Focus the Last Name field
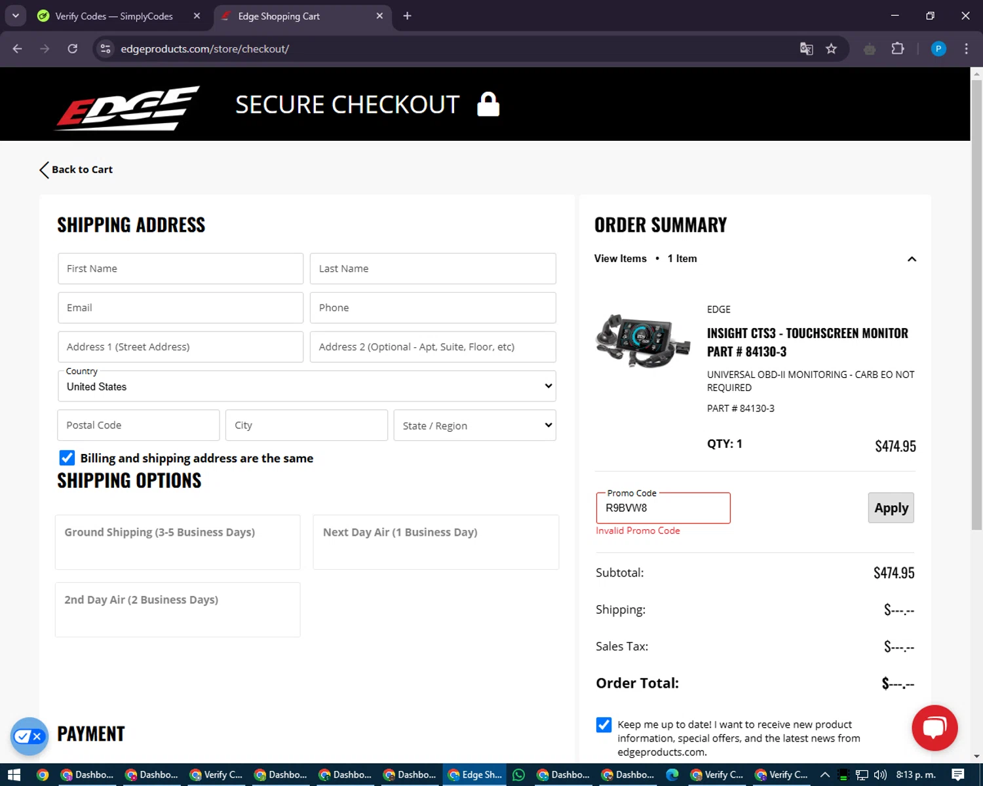Viewport: 983px width, 786px height. click(433, 269)
